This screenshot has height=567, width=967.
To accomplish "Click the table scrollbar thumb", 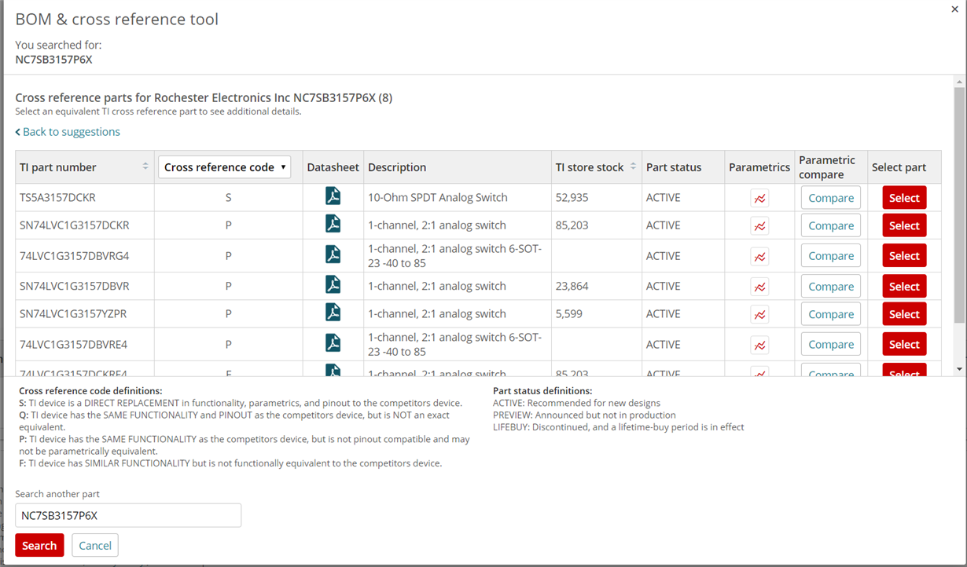I will pyautogui.click(x=959, y=204).
